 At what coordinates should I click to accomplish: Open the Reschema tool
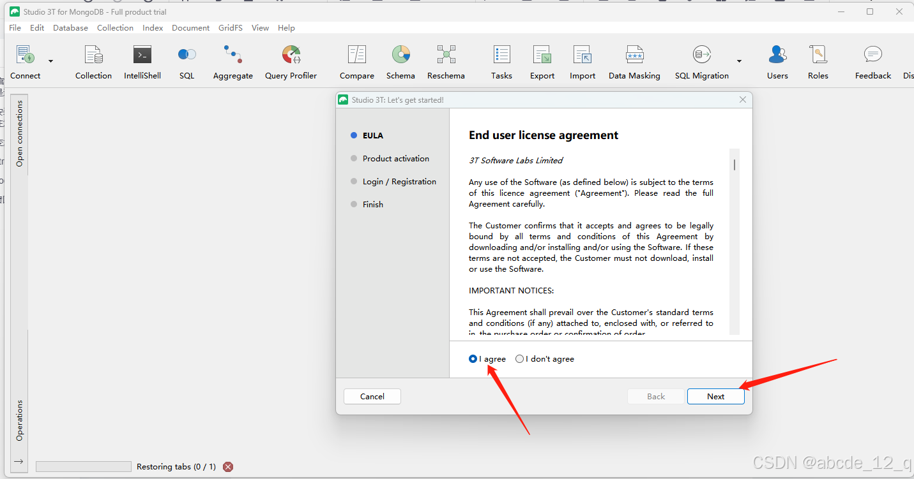(446, 63)
